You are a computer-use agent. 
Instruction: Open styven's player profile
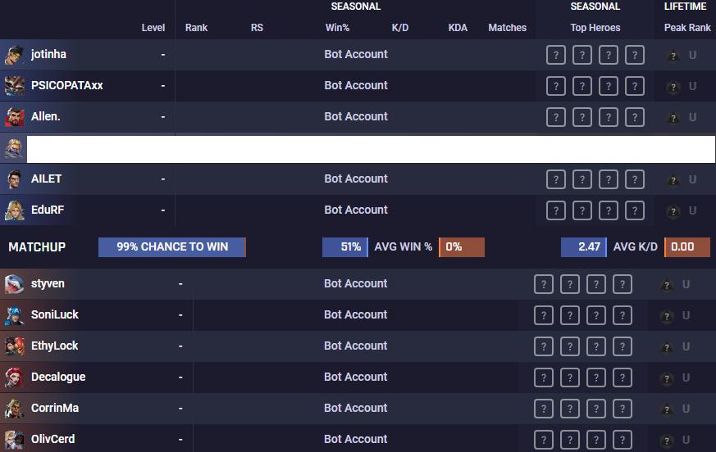click(48, 283)
